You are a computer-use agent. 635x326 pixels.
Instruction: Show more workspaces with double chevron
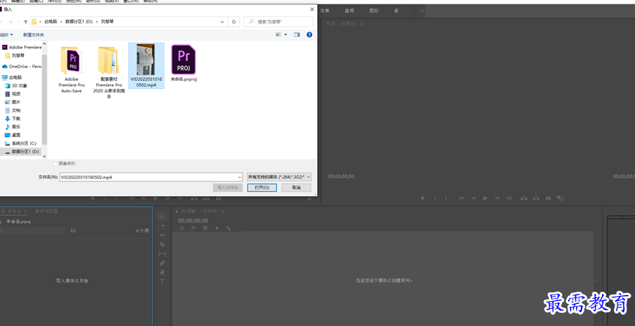pos(422,10)
